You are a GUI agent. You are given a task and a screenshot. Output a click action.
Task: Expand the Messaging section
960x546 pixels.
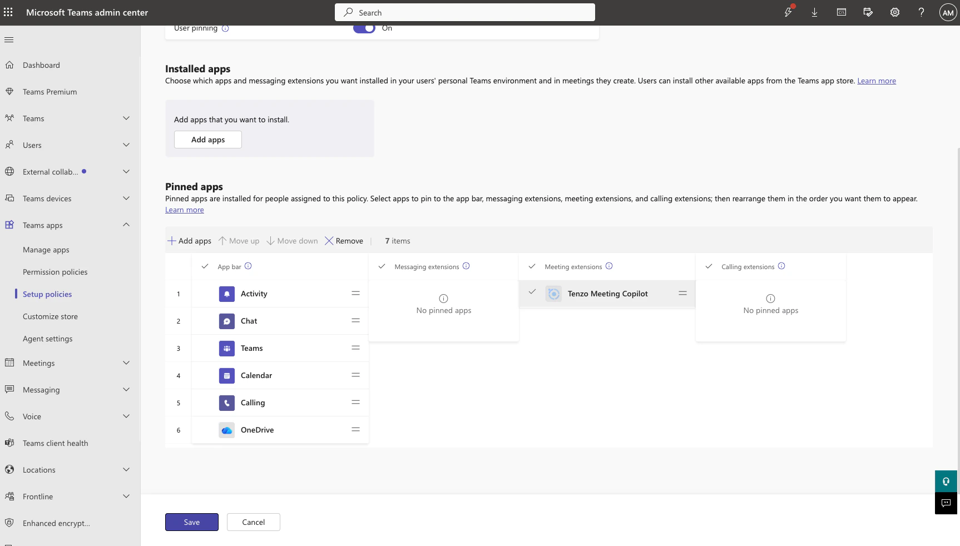click(x=126, y=389)
